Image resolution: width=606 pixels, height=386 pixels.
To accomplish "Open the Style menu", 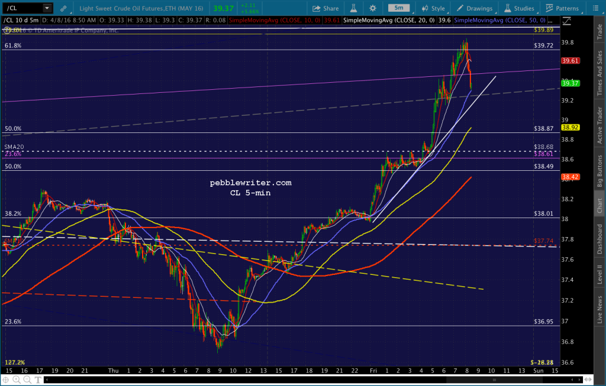I will click(x=434, y=8).
